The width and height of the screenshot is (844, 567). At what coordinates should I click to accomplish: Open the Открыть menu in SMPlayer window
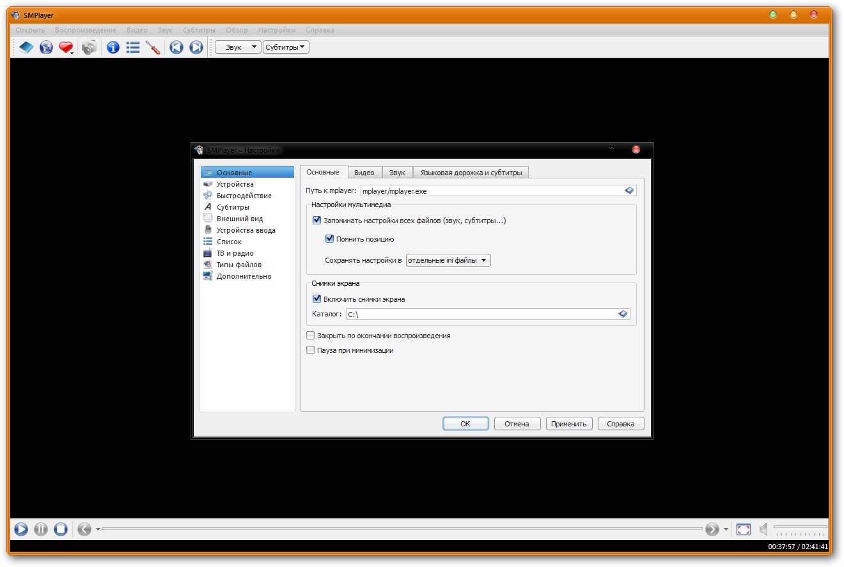tap(30, 30)
